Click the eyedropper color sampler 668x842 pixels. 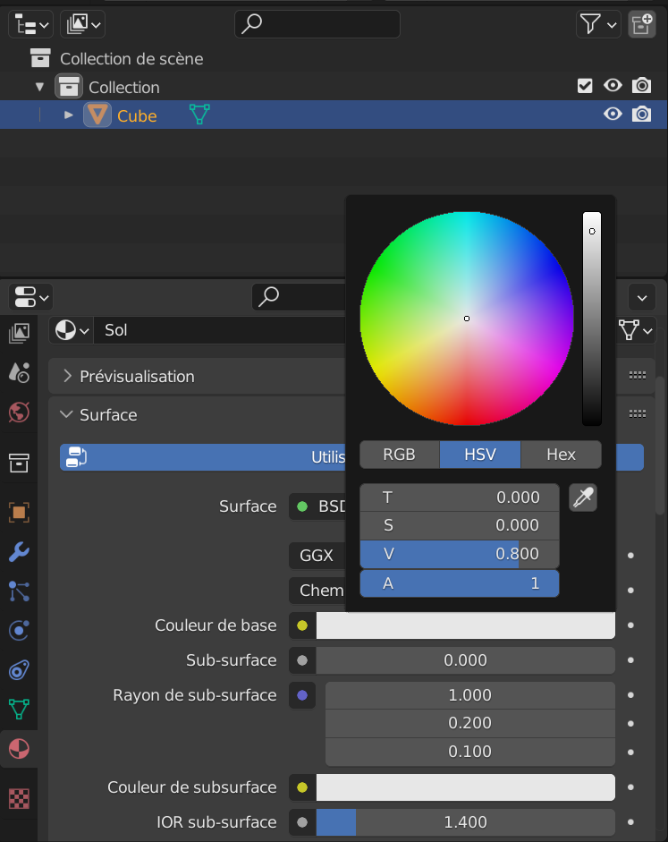click(x=582, y=498)
